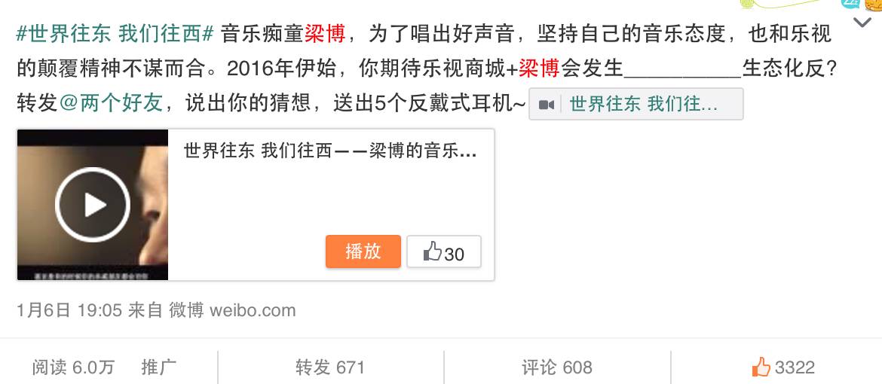Like the video with thumbs-up 30 button
Screen dimensions: 882x384
(x=444, y=251)
